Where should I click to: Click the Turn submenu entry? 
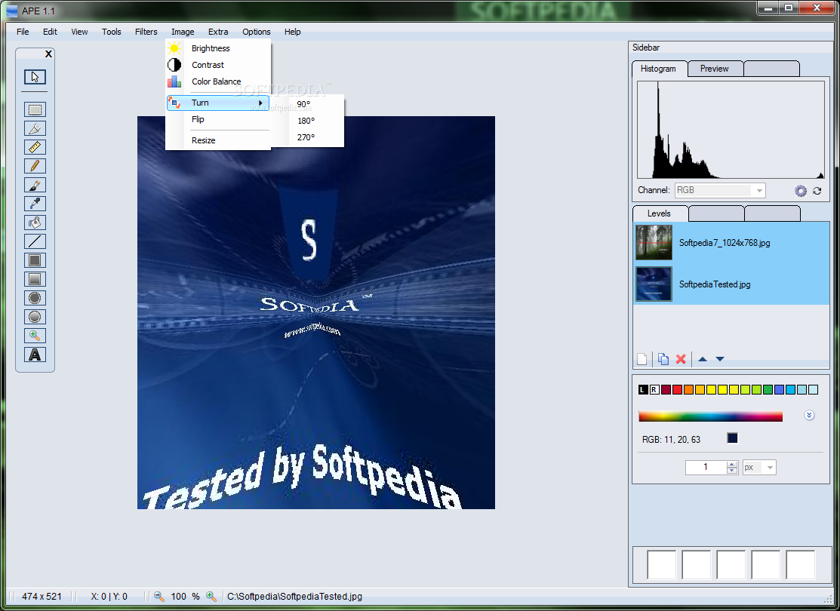coord(218,103)
